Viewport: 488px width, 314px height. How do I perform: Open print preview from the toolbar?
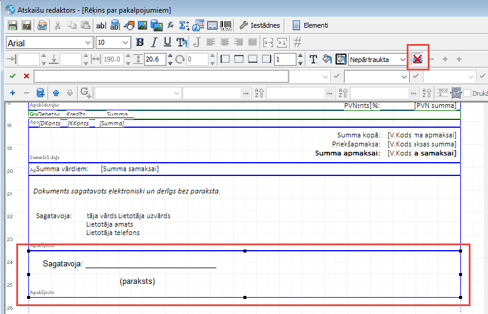(x=42, y=25)
